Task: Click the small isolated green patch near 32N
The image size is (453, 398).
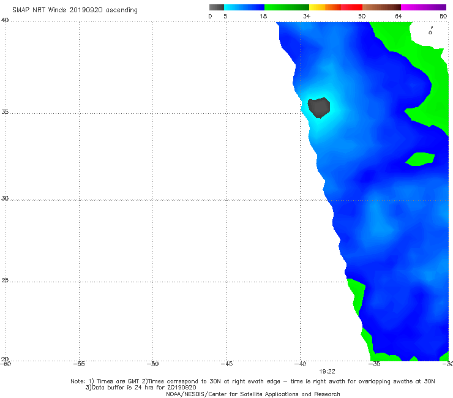Action: click(420, 159)
